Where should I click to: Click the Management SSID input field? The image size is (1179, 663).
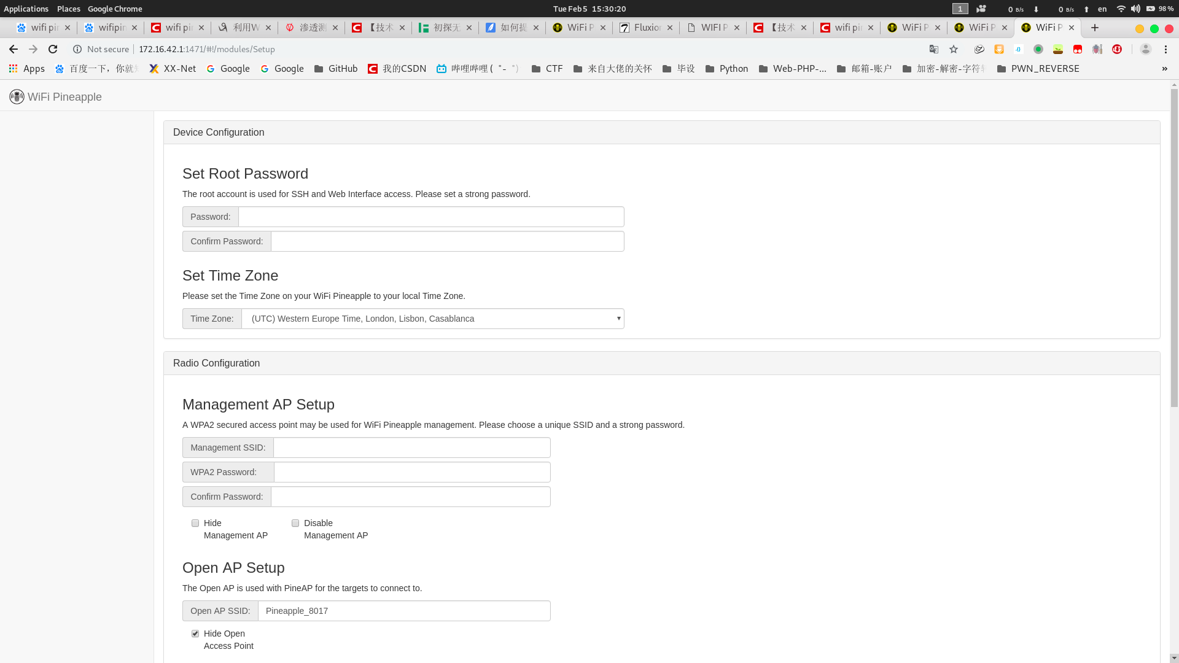coord(412,448)
